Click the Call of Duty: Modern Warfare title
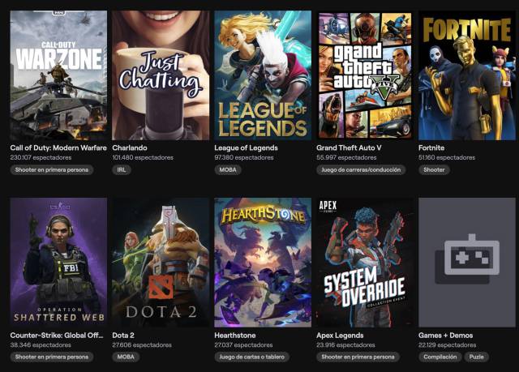Viewport: 519px width, 372px height. (58, 148)
